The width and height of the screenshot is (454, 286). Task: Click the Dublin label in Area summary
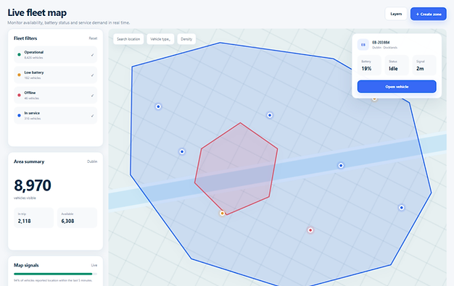[92, 161]
